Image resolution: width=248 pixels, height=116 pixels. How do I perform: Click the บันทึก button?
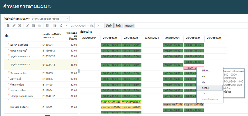108,25
